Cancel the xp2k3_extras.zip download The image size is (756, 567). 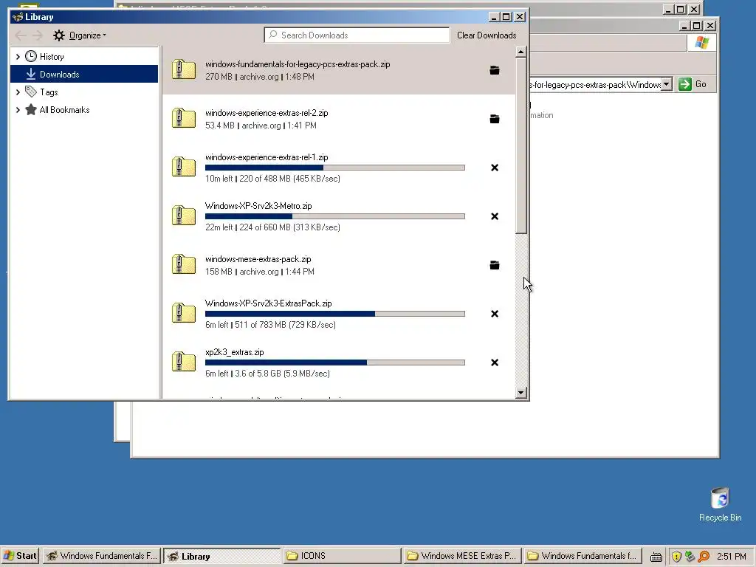(x=494, y=362)
